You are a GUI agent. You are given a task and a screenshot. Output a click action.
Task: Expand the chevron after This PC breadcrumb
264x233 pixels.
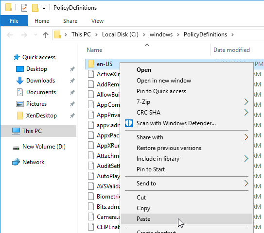point(96,34)
